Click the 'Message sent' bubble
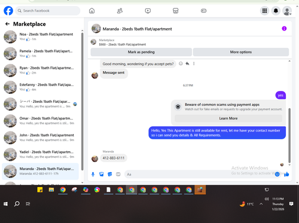Image resolution: width=299 pixels, height=223 pixels. pos(114,73)
